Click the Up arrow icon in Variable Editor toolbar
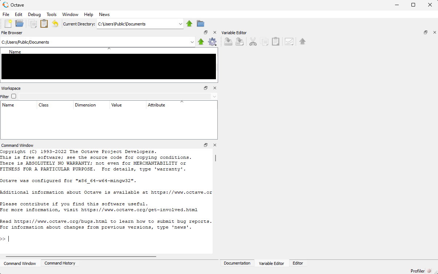Viewport: 438px width, 274px height. click(302, 42)
